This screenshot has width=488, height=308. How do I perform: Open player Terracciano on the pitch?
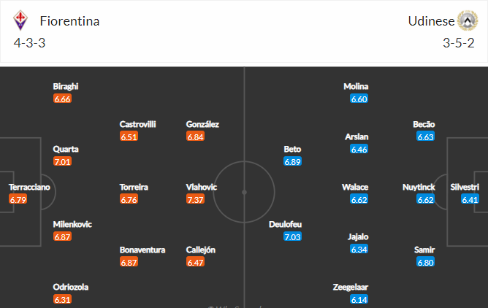tap(29, 187)
